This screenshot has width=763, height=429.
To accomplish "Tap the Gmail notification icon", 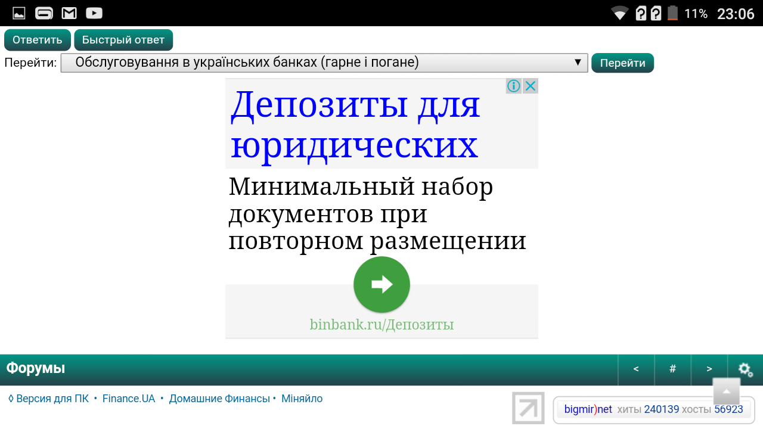I will [69, 13].
